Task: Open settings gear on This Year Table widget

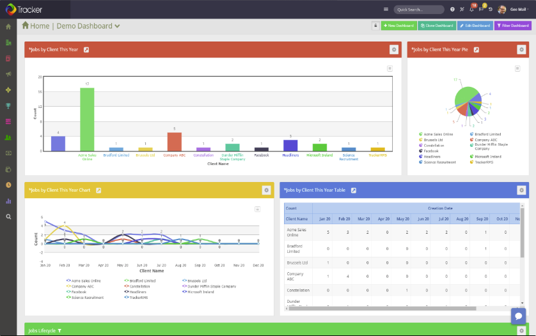Action: pyautogui.click(x=521, y=190)
